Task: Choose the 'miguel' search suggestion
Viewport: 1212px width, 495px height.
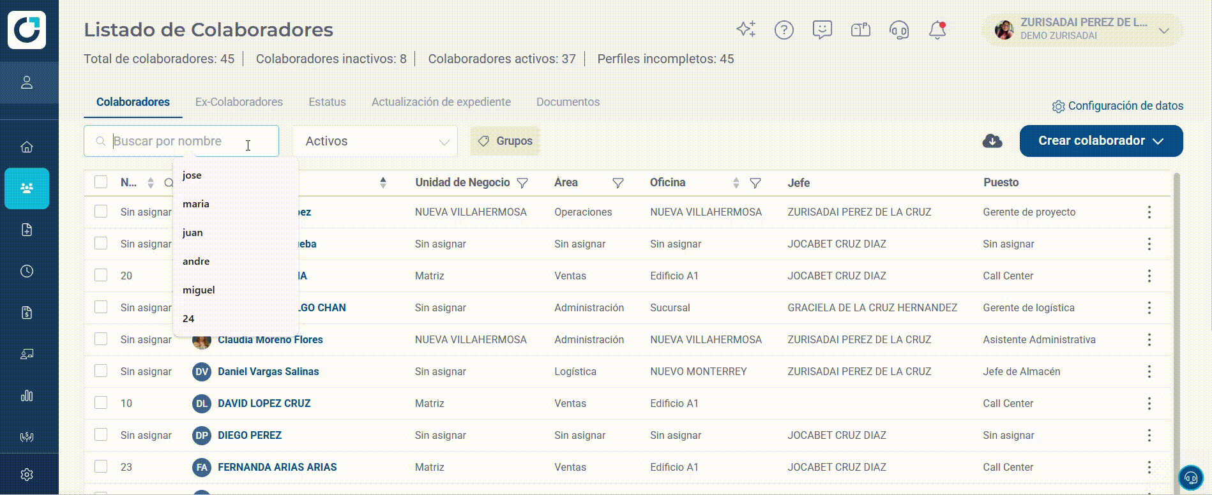Action: pyautogui.click(x=236, y=290)
